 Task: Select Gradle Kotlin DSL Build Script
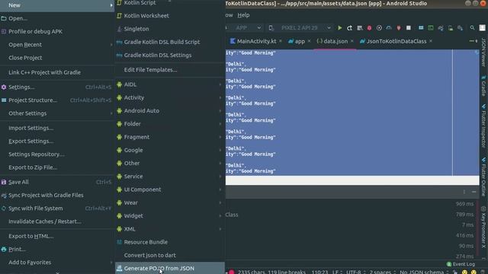point(169,42)
